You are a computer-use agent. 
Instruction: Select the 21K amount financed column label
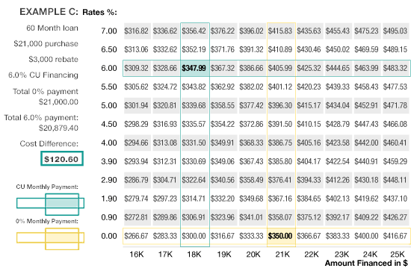click(282, 255)
